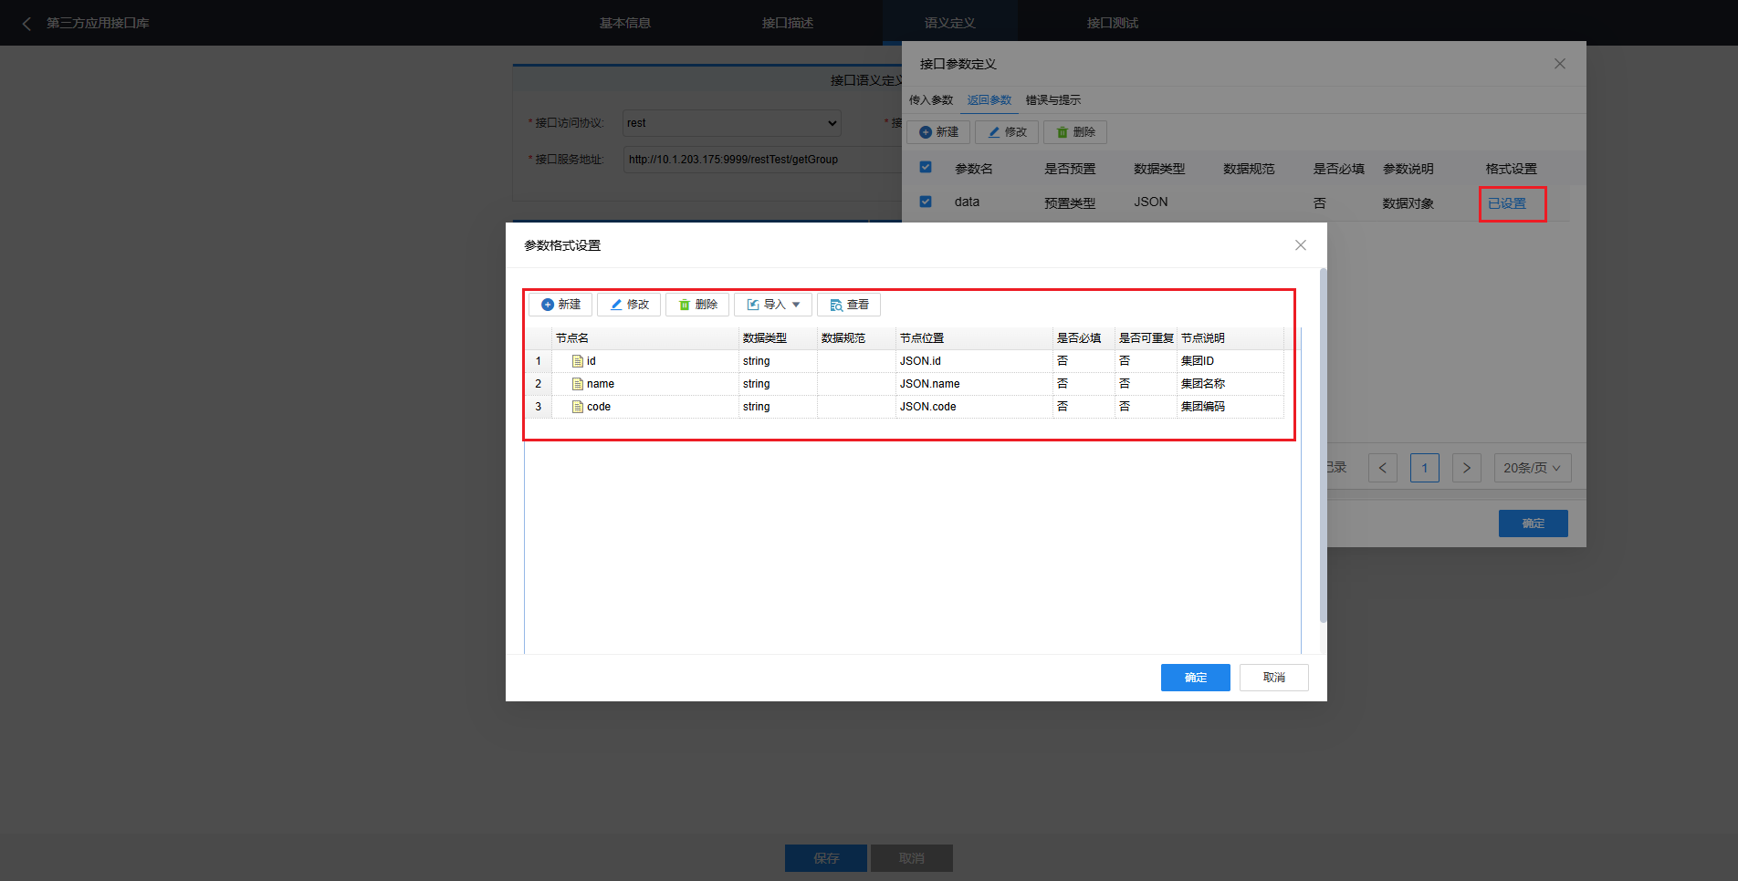Select the name node row icon
The image size is (1738, 881).
coord(577,384)
